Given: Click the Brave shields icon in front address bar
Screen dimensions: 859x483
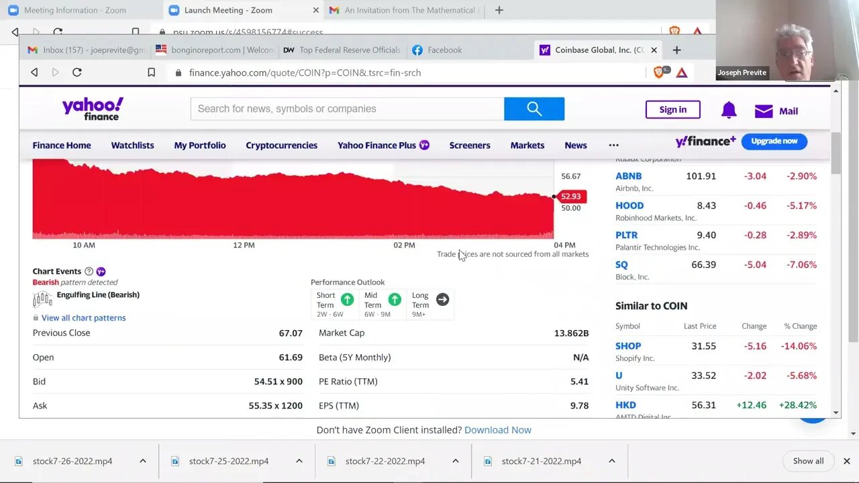Looking at the screenshot, I should click(x=660, y=72).
